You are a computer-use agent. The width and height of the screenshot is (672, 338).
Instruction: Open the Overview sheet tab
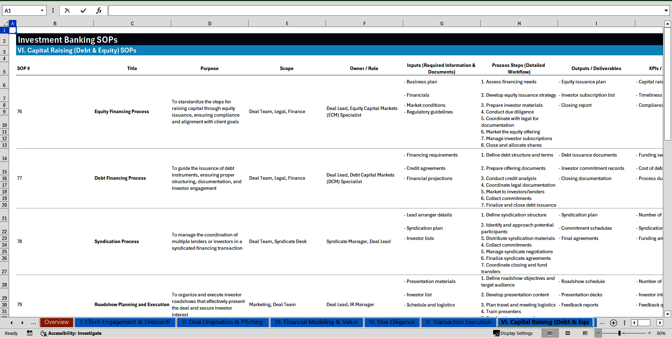(56, 322)
